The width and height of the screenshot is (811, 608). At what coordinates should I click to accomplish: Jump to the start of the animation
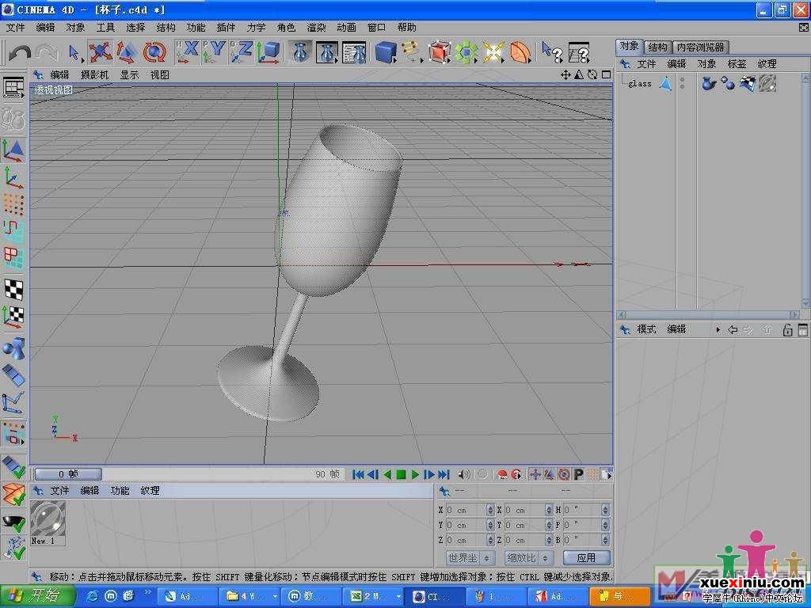(x=357, y=474)
